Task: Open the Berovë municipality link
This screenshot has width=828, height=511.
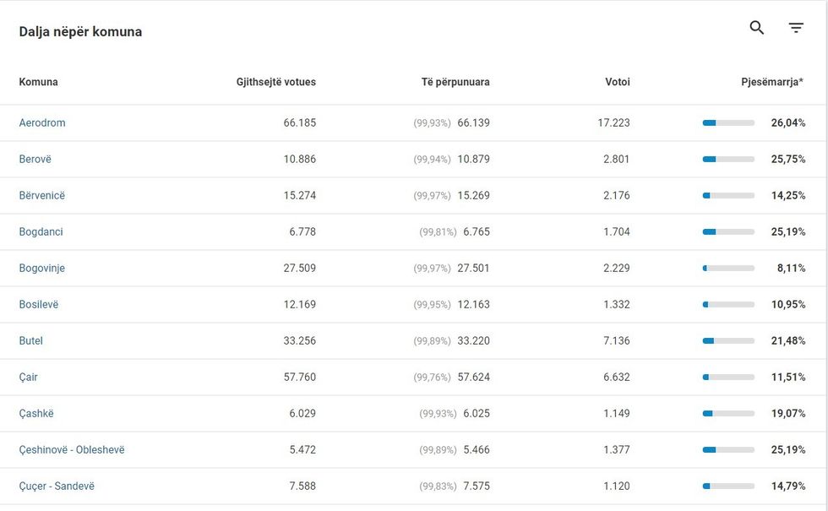Action: point(35,159)
